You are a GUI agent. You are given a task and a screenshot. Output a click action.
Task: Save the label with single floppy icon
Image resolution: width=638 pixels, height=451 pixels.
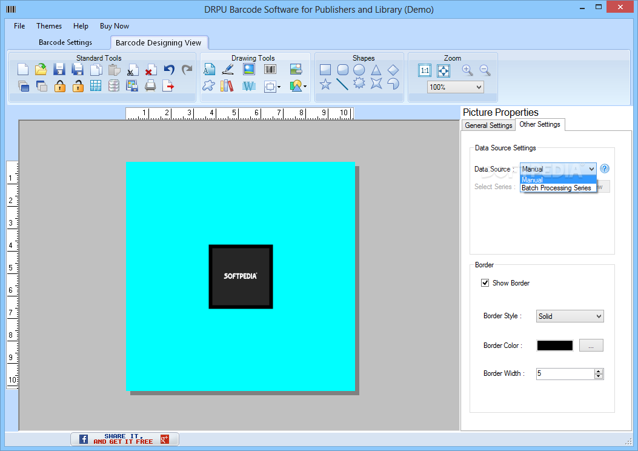tap(59, 70)
